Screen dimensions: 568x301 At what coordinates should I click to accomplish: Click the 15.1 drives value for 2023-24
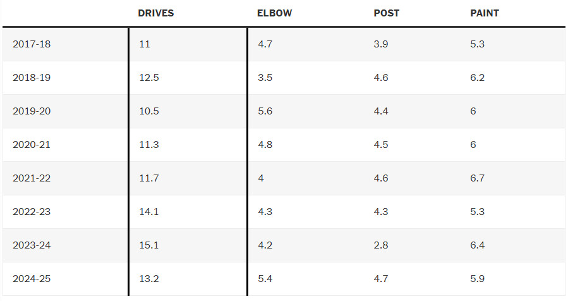click(148, 245)
